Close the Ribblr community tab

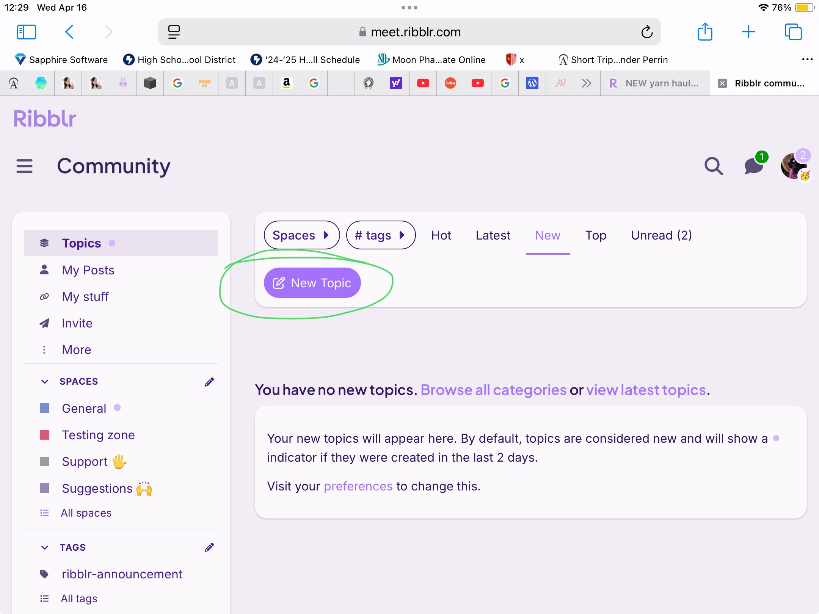722,83
